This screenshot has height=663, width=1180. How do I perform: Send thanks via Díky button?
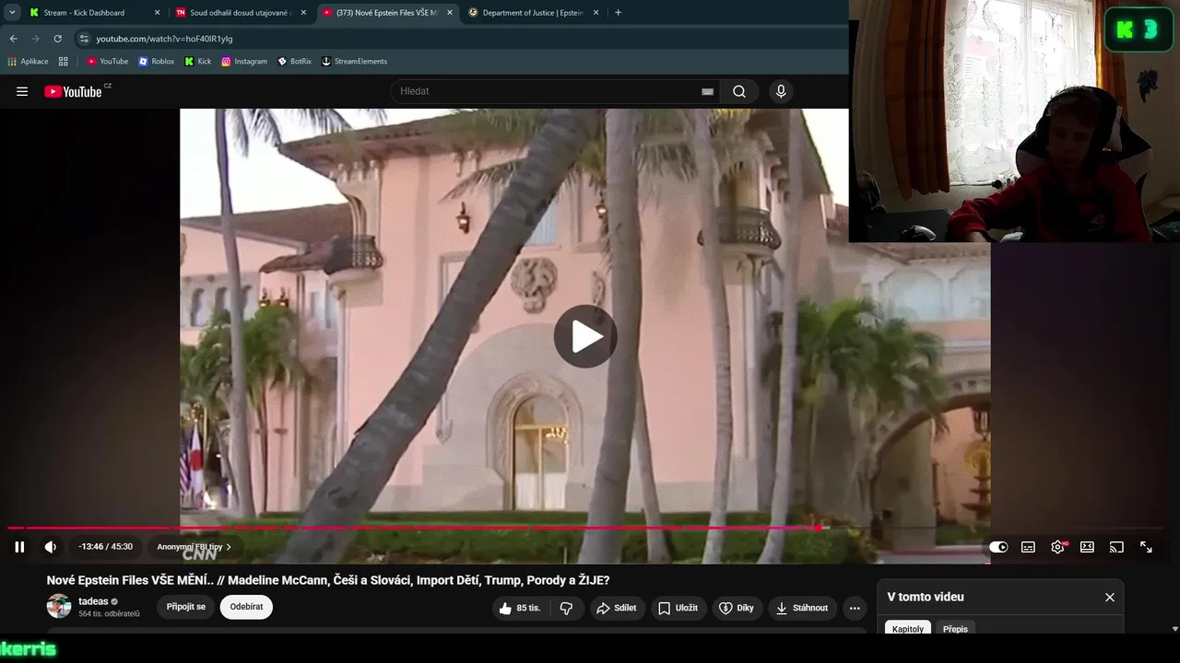coord(737,608)
